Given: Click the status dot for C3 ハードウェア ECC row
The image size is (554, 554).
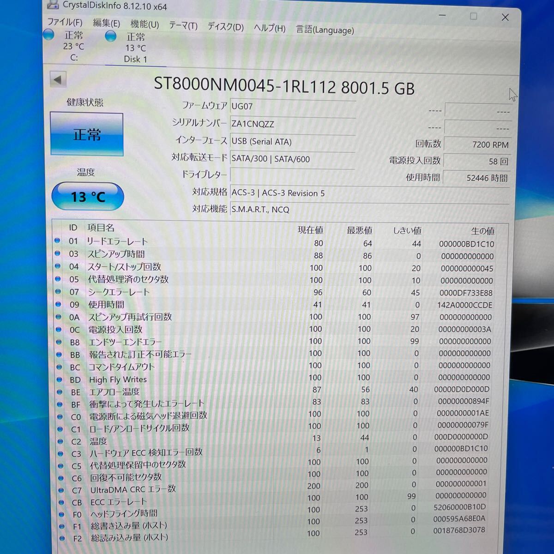Looking at the screenshot, I should click(60, 453).
